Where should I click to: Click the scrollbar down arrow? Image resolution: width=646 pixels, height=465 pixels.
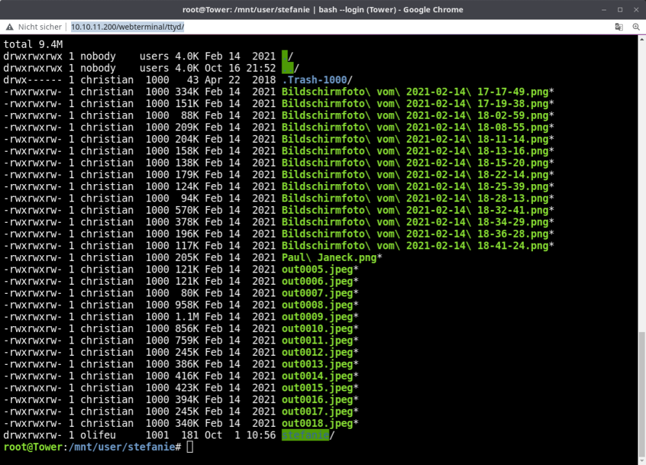pyautogui.click(x=642, y=460)
